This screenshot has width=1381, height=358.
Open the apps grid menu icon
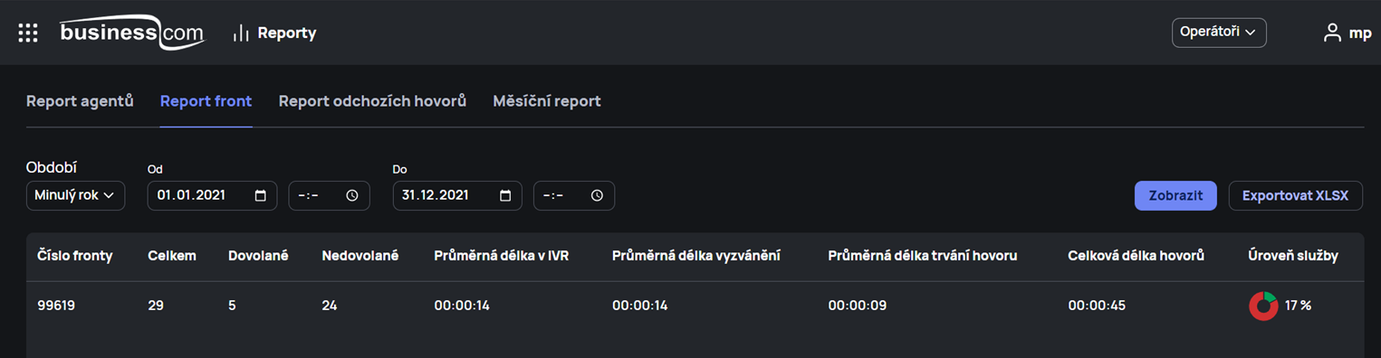pos(28,33)
